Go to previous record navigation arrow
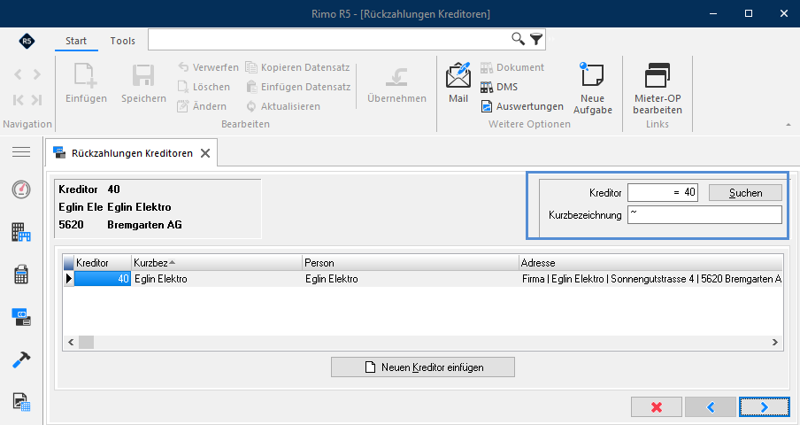800x425 pixels. [x=18, y=74]
